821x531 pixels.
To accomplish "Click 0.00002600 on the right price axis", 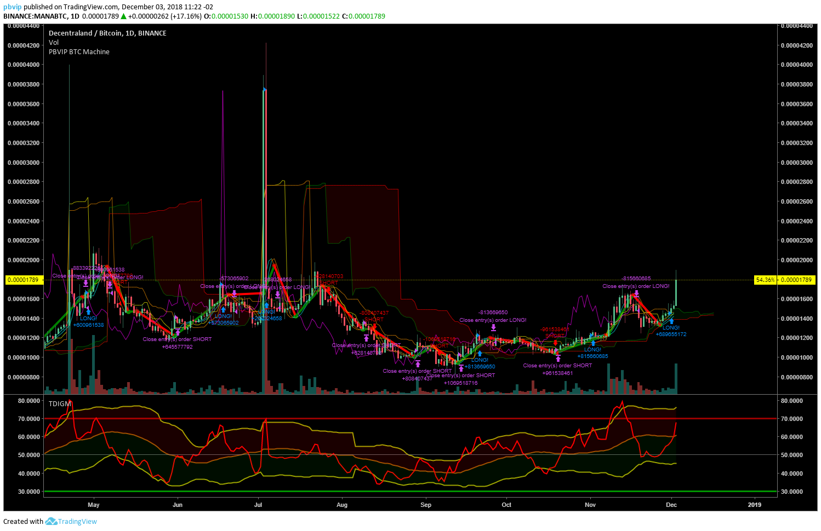I will click(797, 201).
